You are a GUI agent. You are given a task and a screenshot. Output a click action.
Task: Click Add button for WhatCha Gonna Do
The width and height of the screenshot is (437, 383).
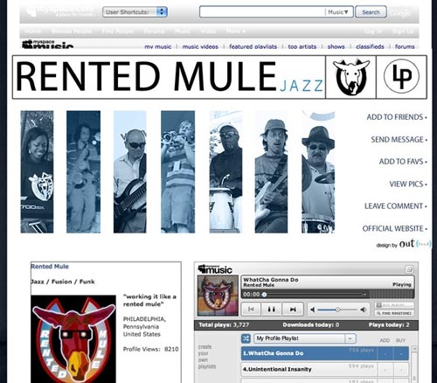tap(385, 353)
